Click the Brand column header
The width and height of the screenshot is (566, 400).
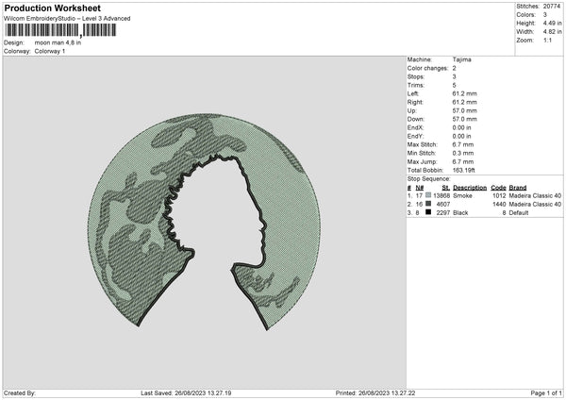pos(519,187)
